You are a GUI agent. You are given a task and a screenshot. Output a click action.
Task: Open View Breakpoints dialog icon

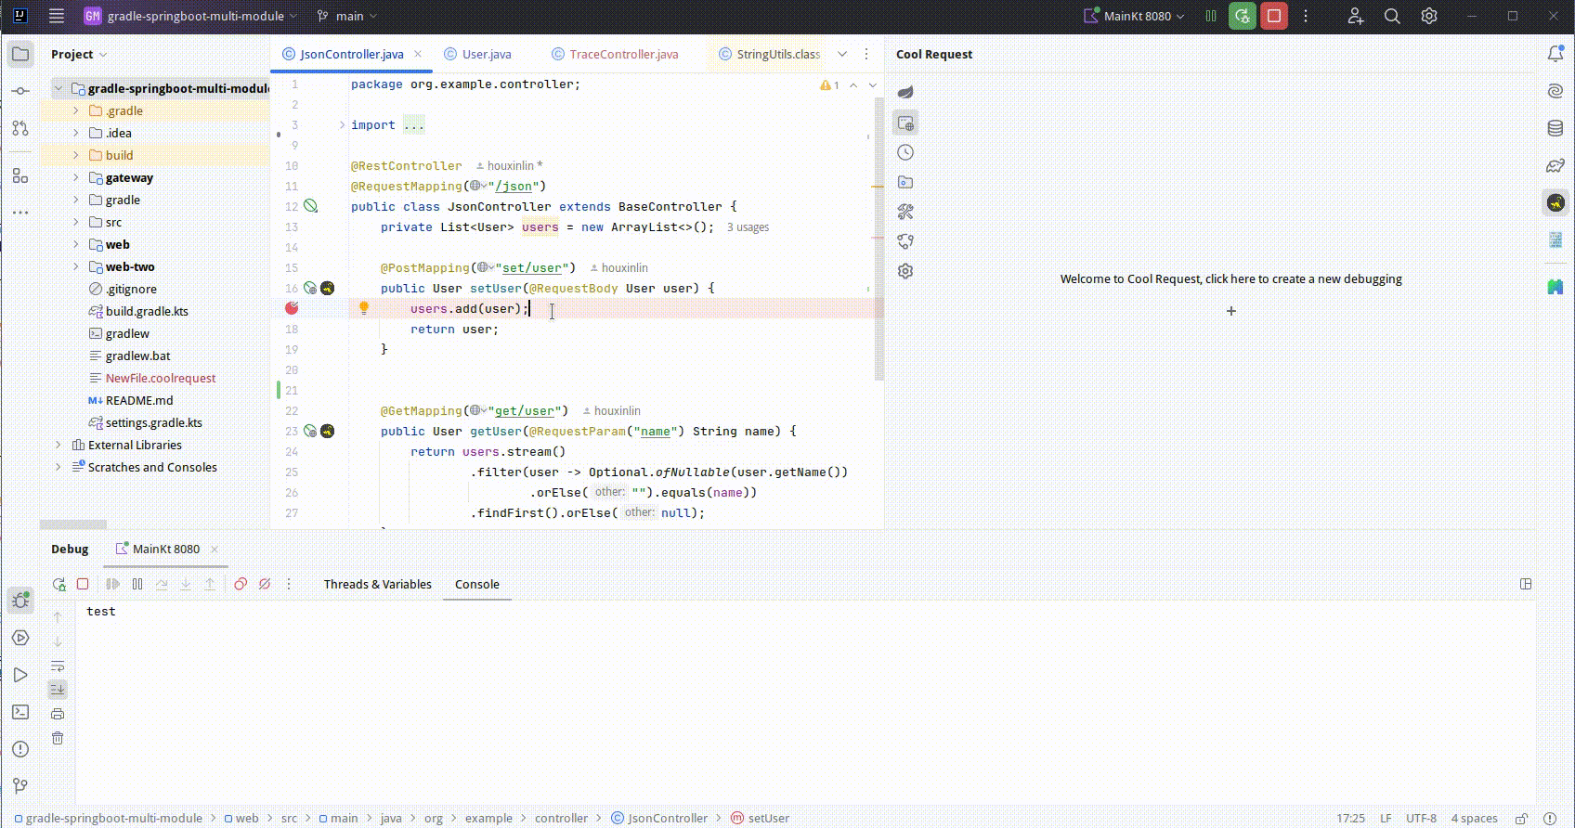[x=241, y=584]
